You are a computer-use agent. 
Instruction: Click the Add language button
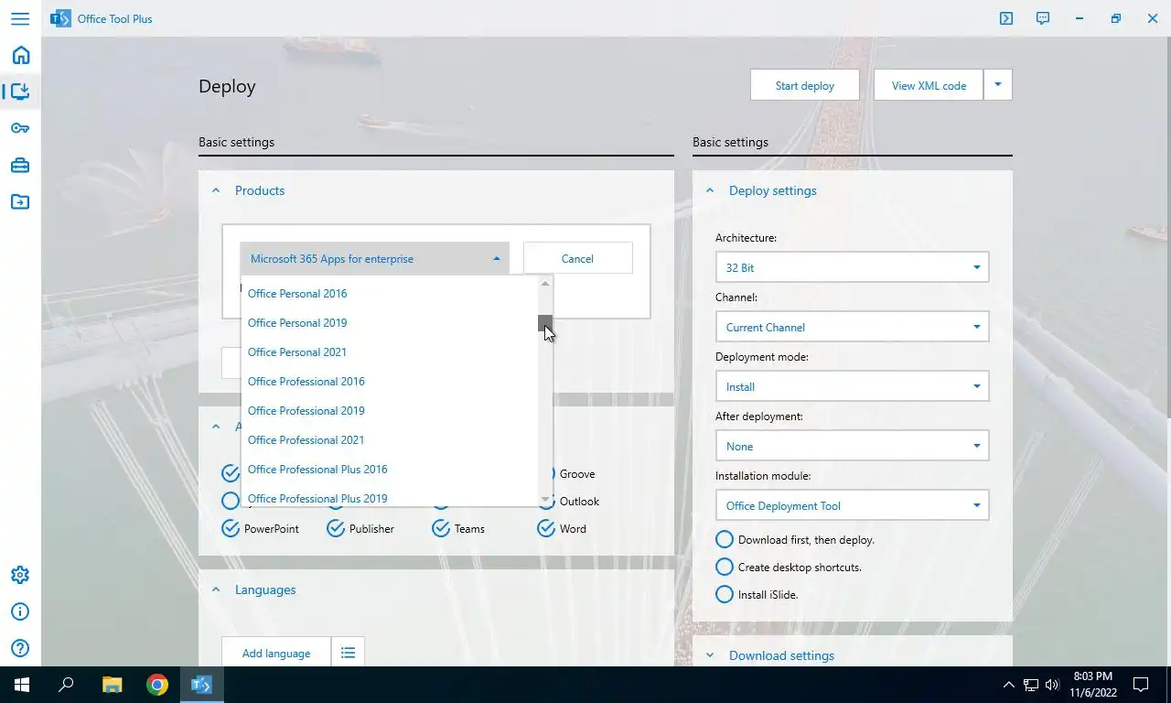click(276, 653)
